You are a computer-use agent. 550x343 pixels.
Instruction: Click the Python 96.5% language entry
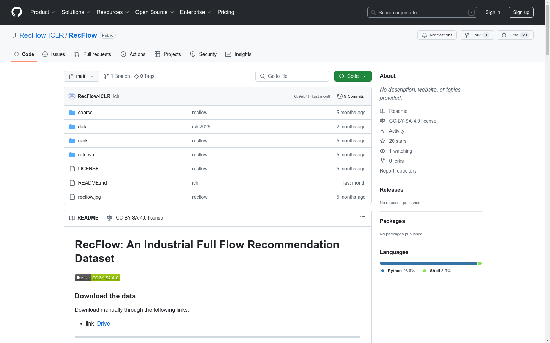click(398, 271)
